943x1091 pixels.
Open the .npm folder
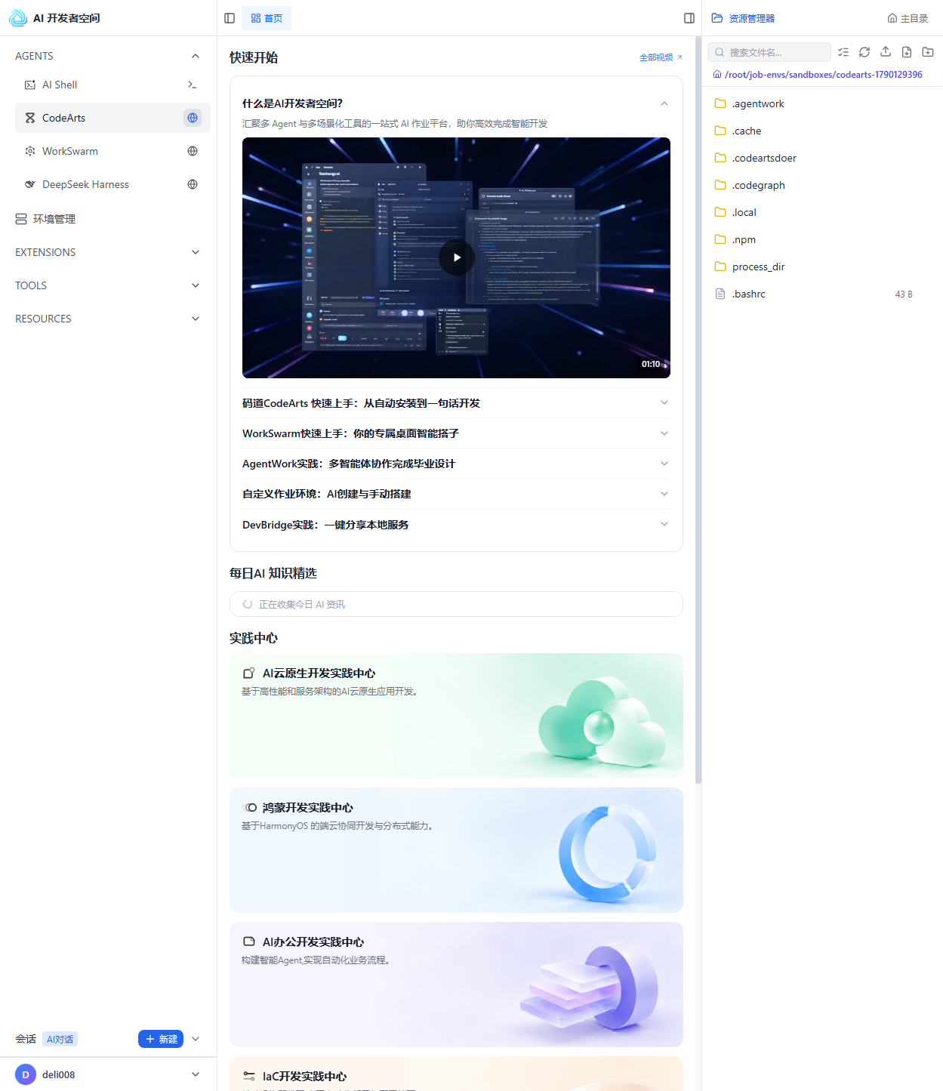click(x=822, y=239)
